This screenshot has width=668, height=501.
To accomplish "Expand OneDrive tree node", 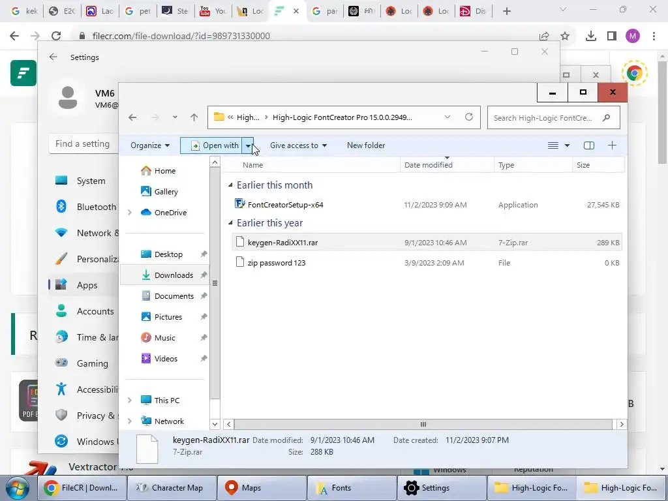I will (130, 213).
